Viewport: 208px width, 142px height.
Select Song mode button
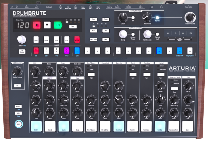pyautogui.click(x=36, y=40)
